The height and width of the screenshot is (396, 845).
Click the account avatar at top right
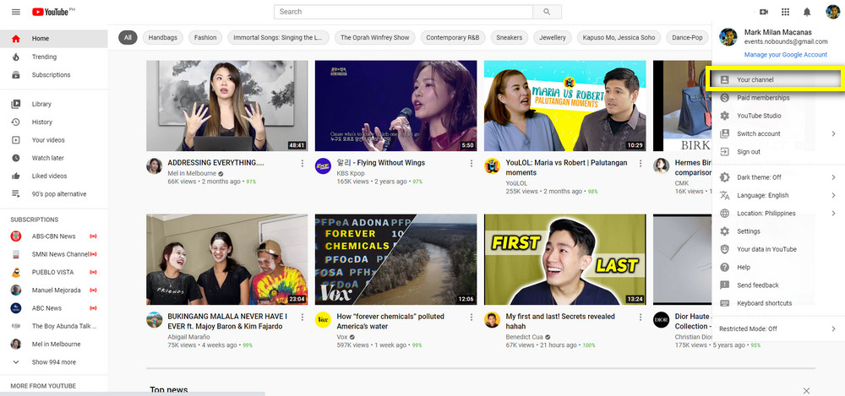[832, 11]
